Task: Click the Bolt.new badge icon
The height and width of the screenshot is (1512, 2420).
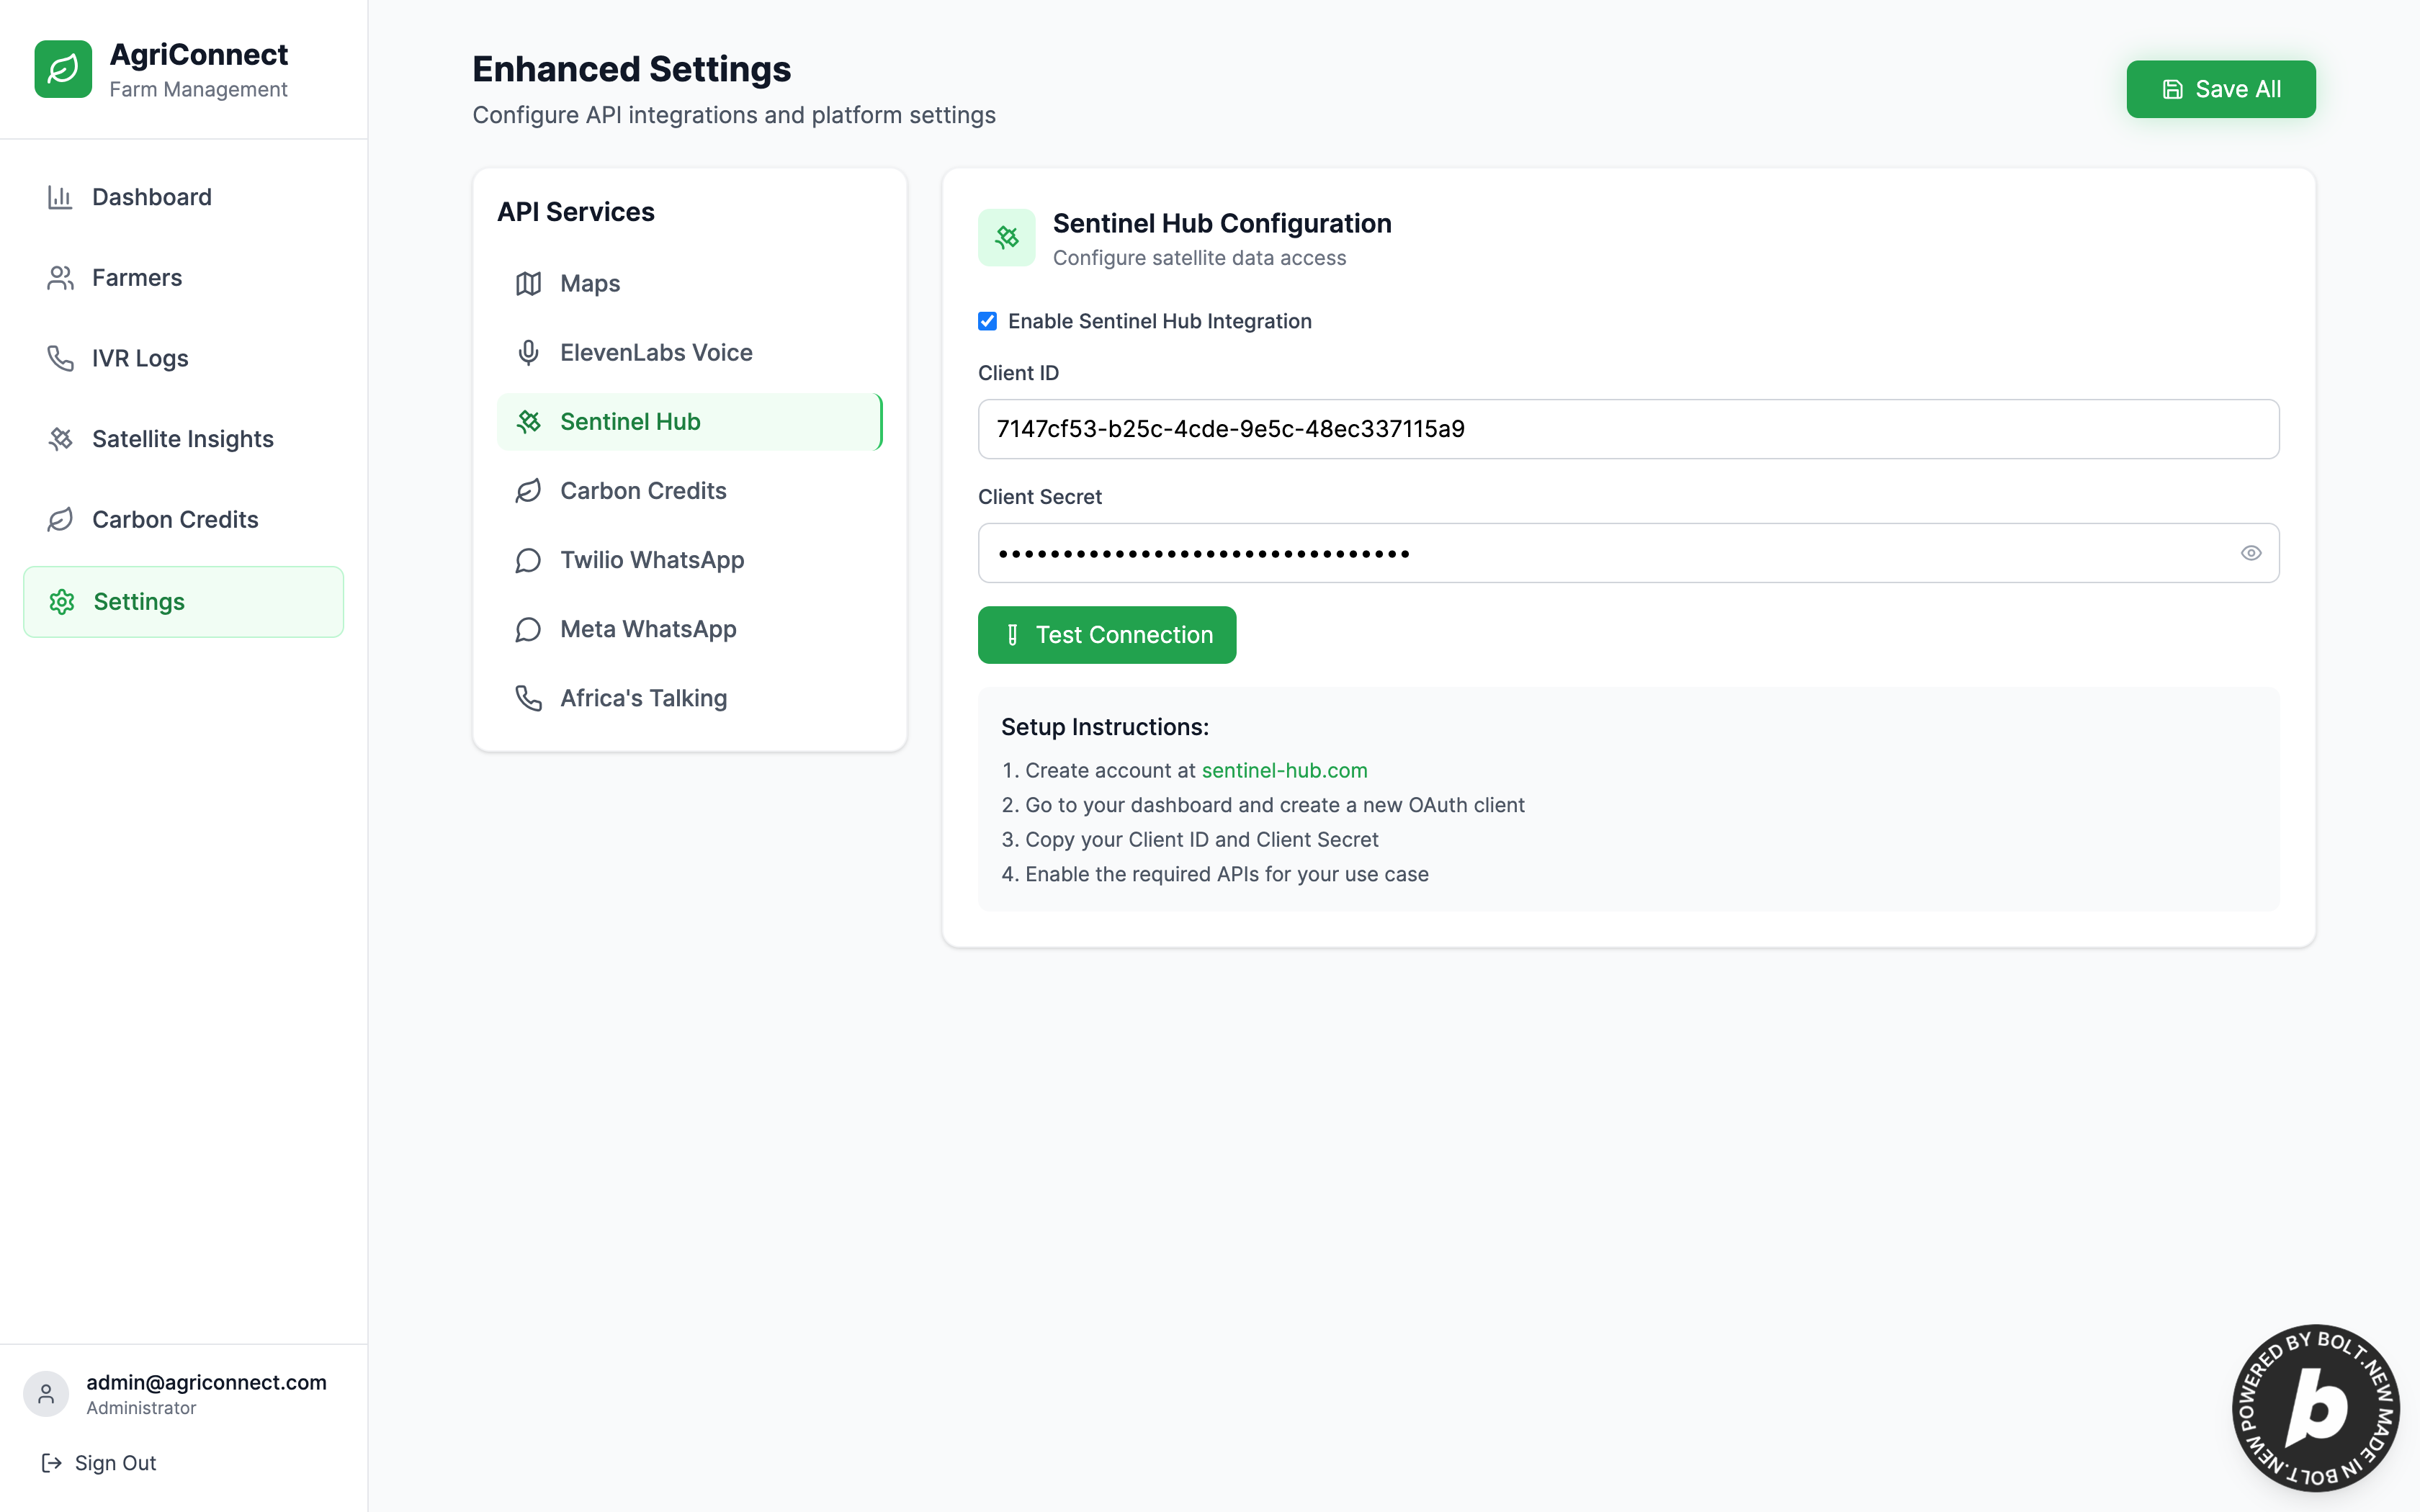Action: pos(2315,1408)
